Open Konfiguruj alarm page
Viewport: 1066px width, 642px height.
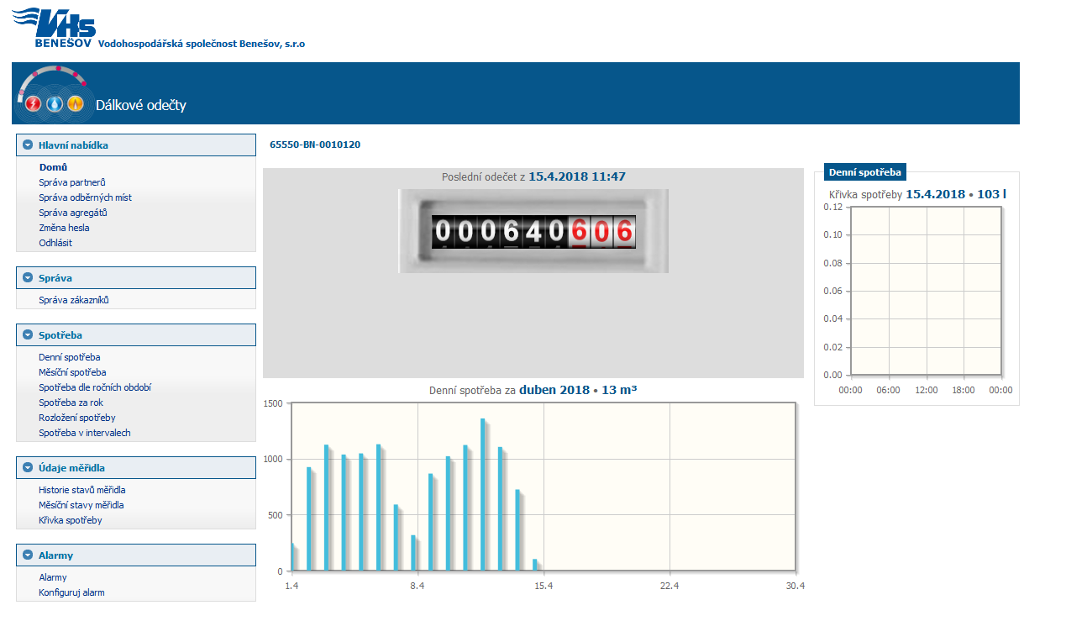(x=71, y=592)
